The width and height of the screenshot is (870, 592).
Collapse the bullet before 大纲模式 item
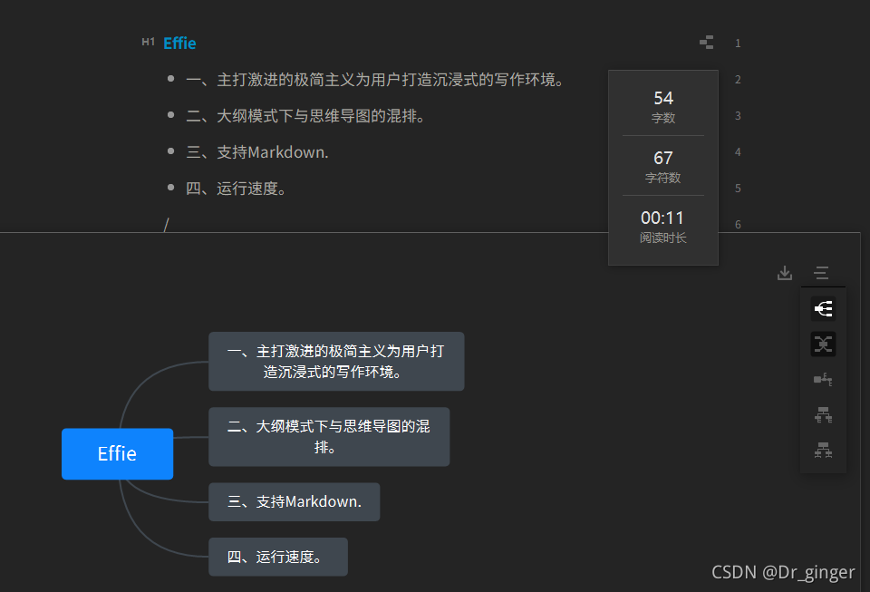click(170, 115)
